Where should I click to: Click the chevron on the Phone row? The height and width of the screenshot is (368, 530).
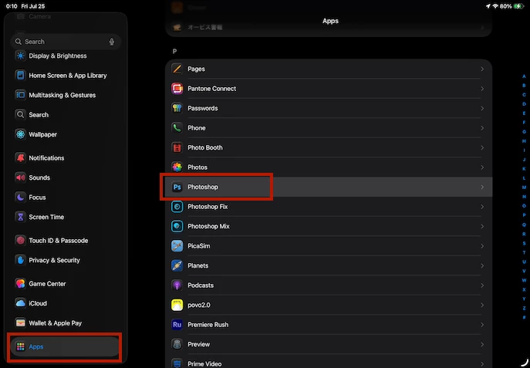482,128
